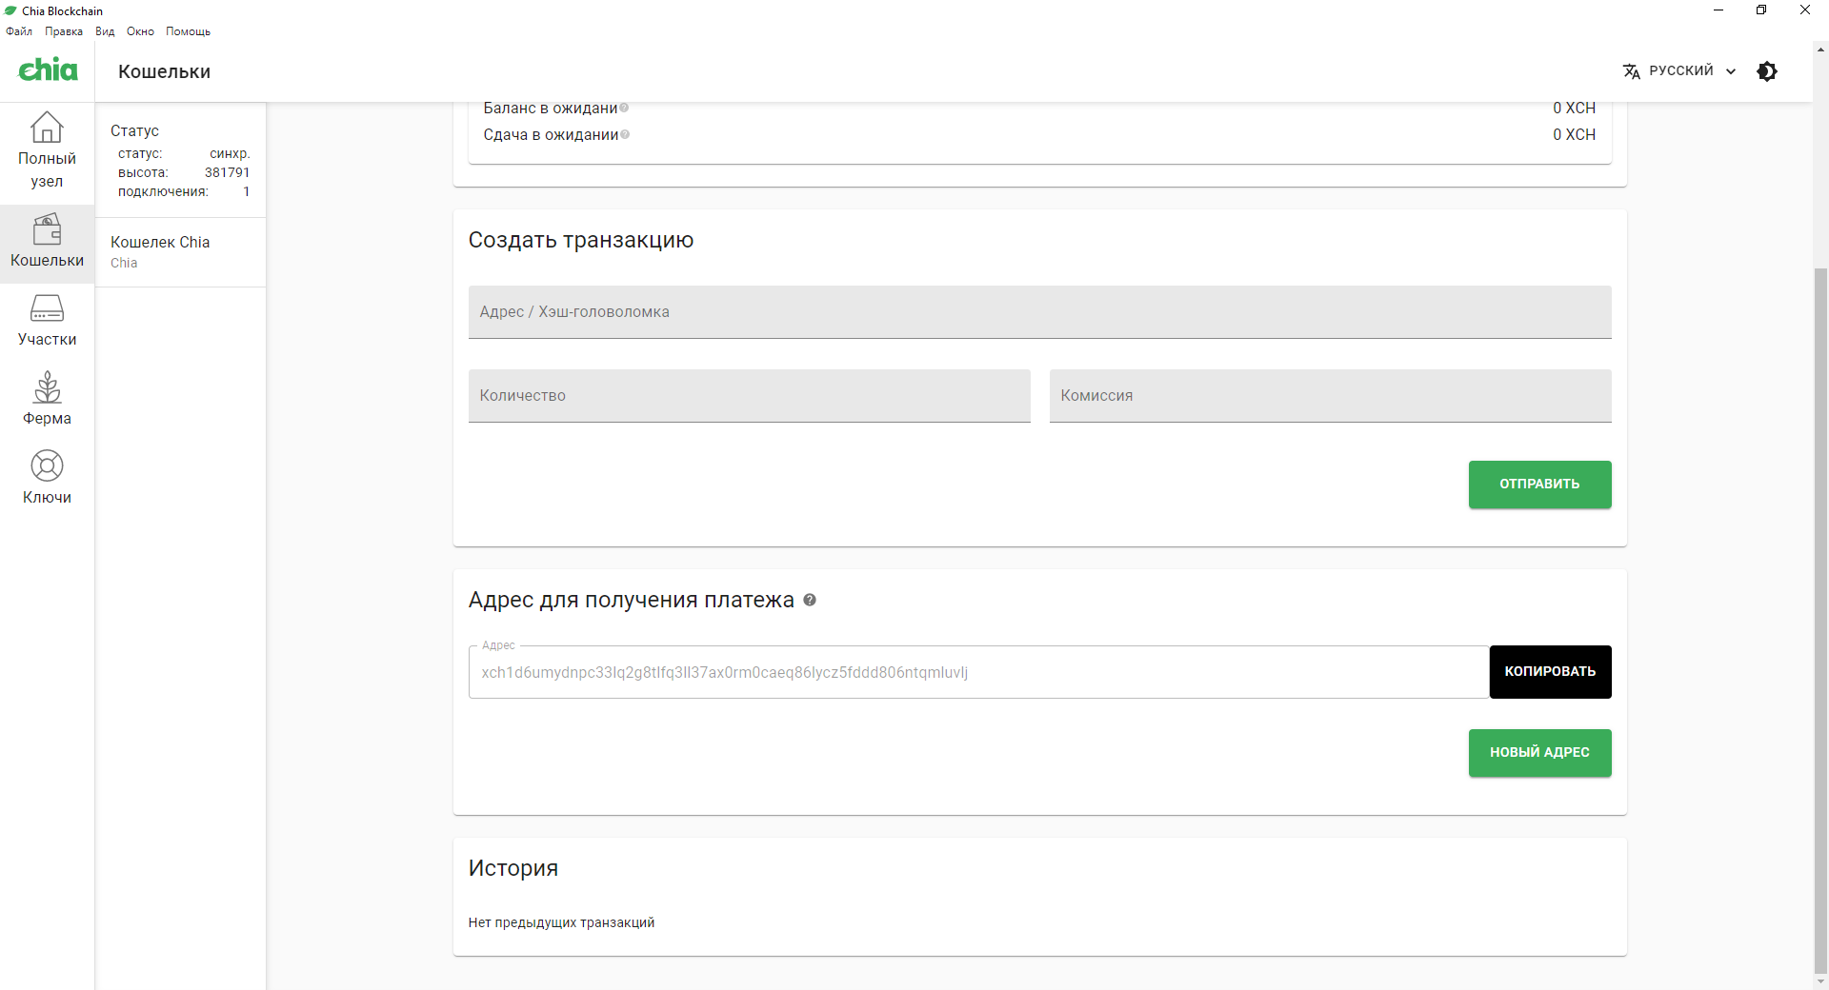
Task: Open the Помощь menu
Action: click(189, 31)
